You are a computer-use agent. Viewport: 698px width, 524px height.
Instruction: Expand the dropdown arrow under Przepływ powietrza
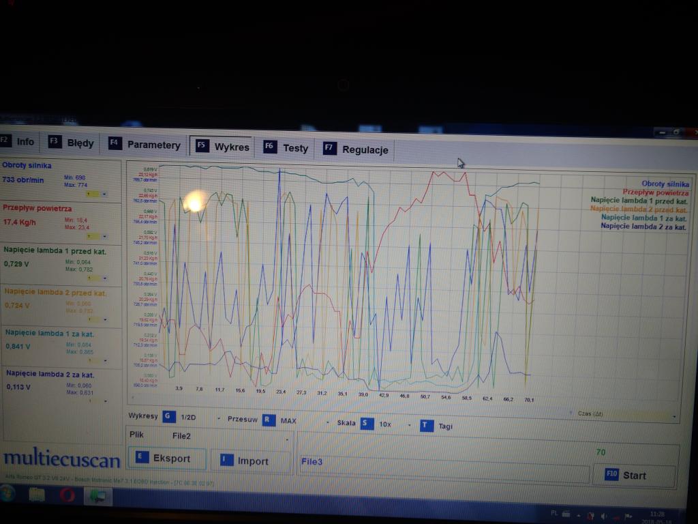[104, 236]
